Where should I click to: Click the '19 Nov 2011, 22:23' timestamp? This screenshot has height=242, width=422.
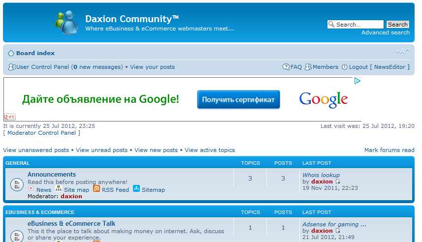coord(330,188)
